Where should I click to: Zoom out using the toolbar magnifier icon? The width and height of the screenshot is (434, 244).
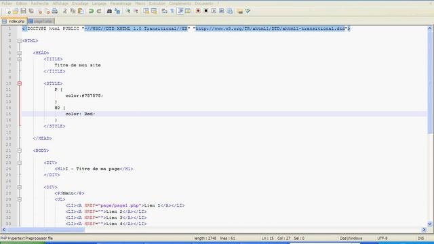tap(136, 11)
